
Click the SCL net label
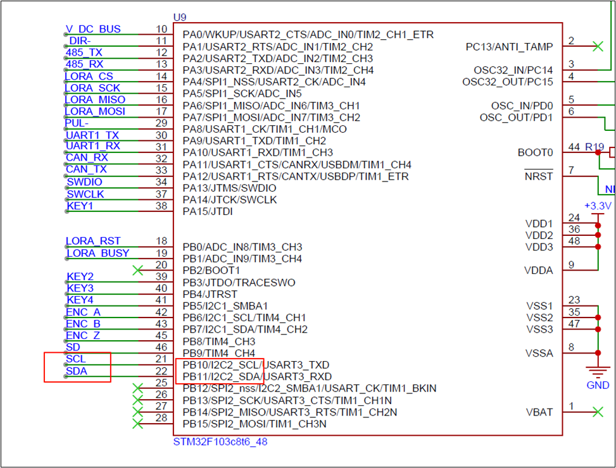[75, 359]
